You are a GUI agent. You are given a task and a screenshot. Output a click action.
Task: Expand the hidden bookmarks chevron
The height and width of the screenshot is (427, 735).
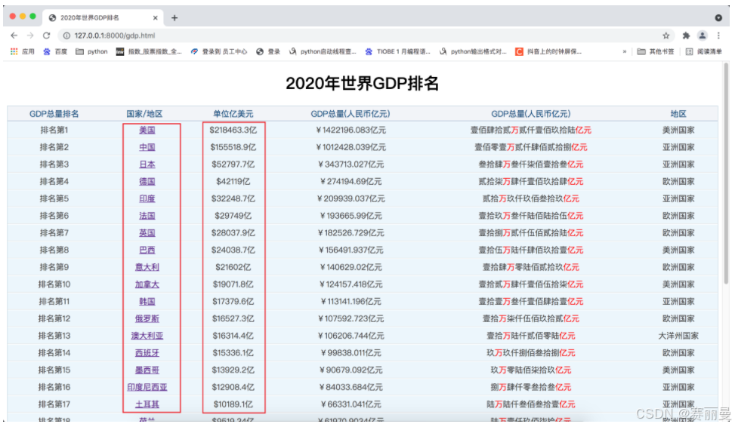point(625,51)
